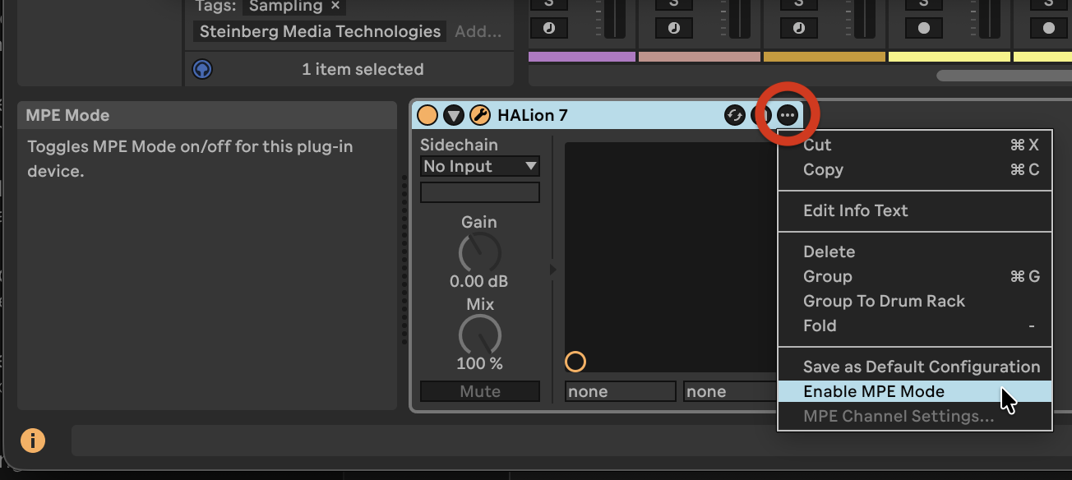Click the HALion 7 hot-swap preset icon
This screenshot has height=480, width=1072.
(x=735, y=115)
